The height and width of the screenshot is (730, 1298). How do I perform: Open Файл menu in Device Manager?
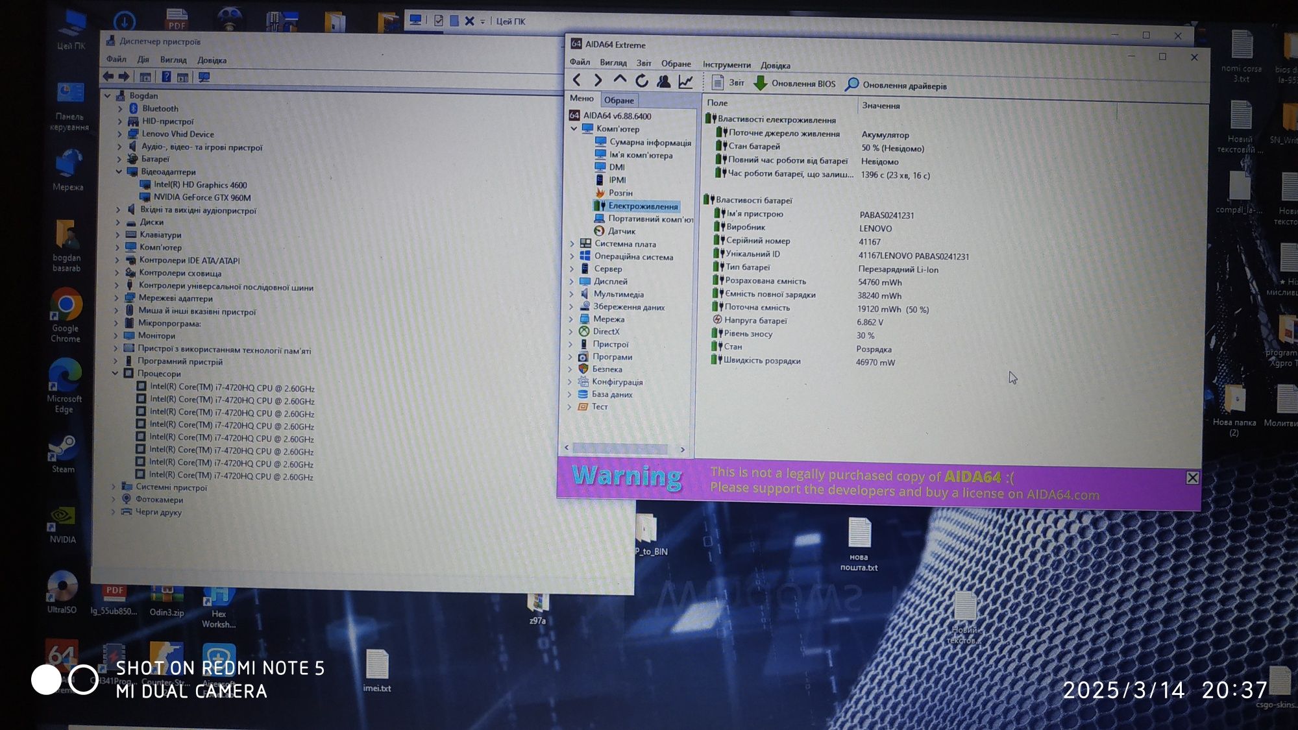point(116,59)
